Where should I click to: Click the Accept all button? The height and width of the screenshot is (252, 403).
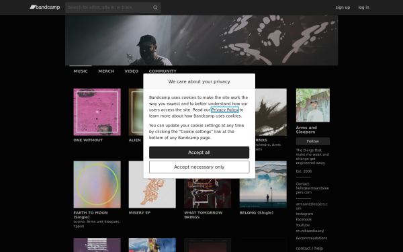pos(199,153)
